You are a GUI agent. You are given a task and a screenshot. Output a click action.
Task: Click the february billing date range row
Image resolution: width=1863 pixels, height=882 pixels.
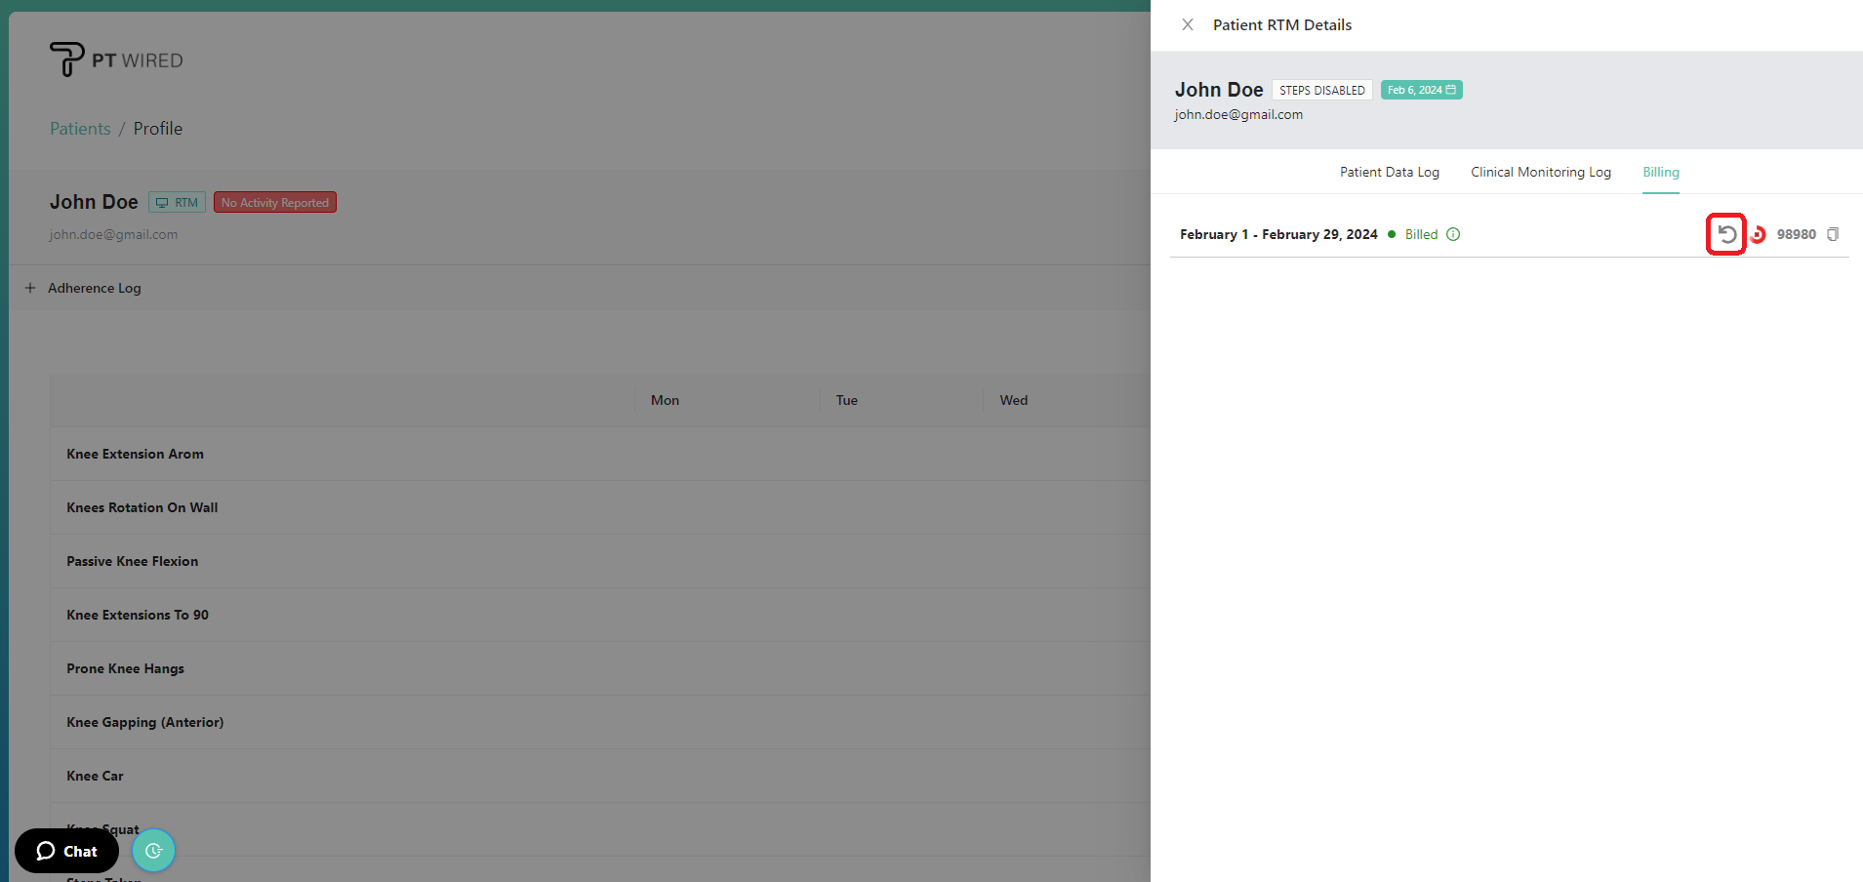tap(1278, 234)
